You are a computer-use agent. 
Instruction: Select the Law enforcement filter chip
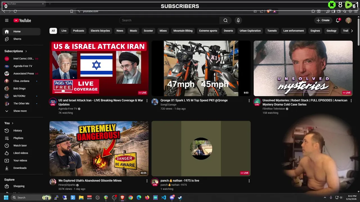(293, 31)
